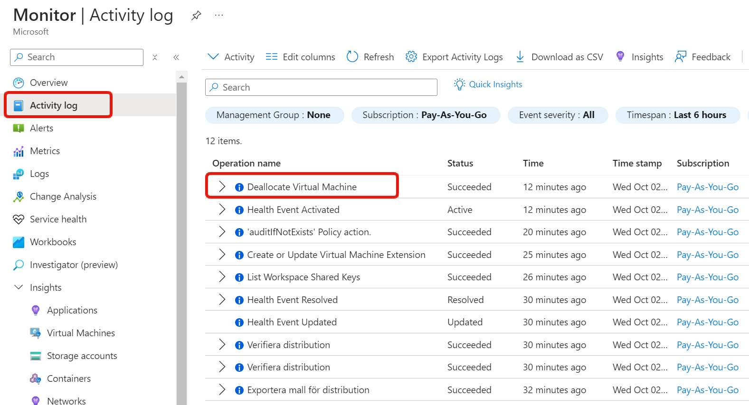Change the Timespan Last 6 hours filter
749x405 pixels.
point(678,115)
